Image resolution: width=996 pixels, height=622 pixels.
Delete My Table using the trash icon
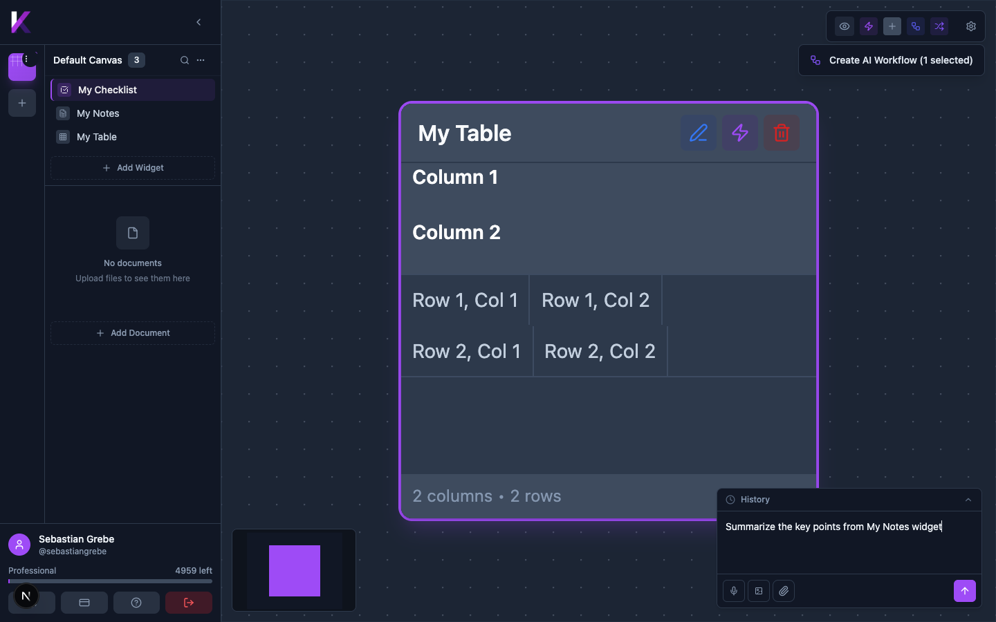coord(782,133)
